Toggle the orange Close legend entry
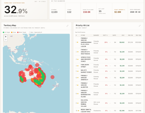145x113 pixels. coord(14,32)
